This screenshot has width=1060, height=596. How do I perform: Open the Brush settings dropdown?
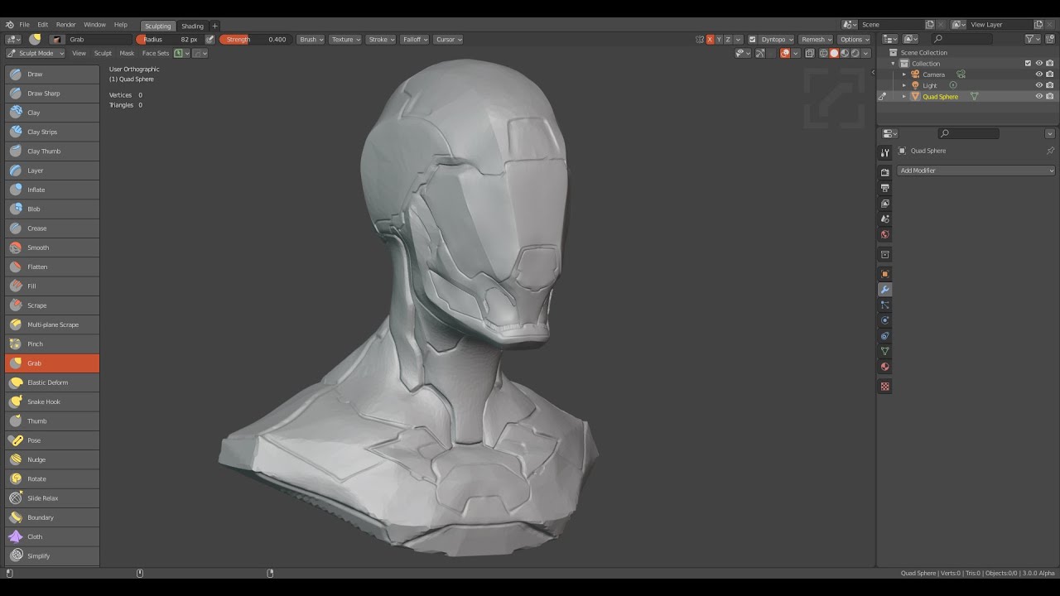(x=311, y=39)
